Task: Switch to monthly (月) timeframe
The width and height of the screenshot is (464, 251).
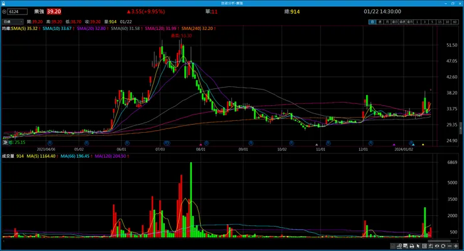Action: [388, 22]
